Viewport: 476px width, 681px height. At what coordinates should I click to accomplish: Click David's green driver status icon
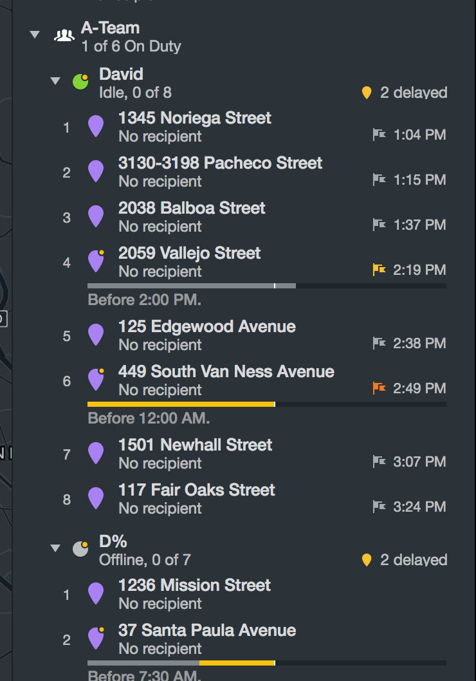coord(80,82)
